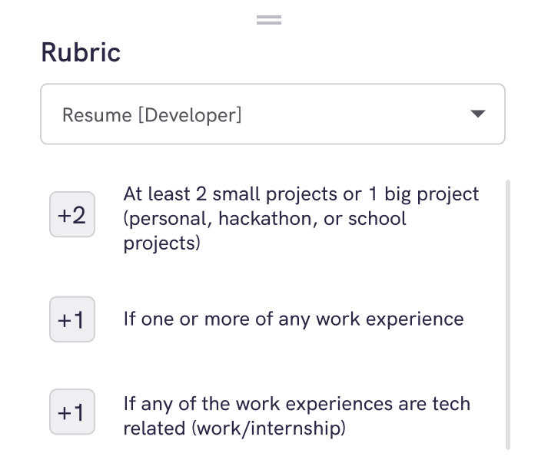The height and width of the screenshot is (473, 538).
Task: Open the Resume [Developer] rubric dropdown
Action: coord(273,114)
